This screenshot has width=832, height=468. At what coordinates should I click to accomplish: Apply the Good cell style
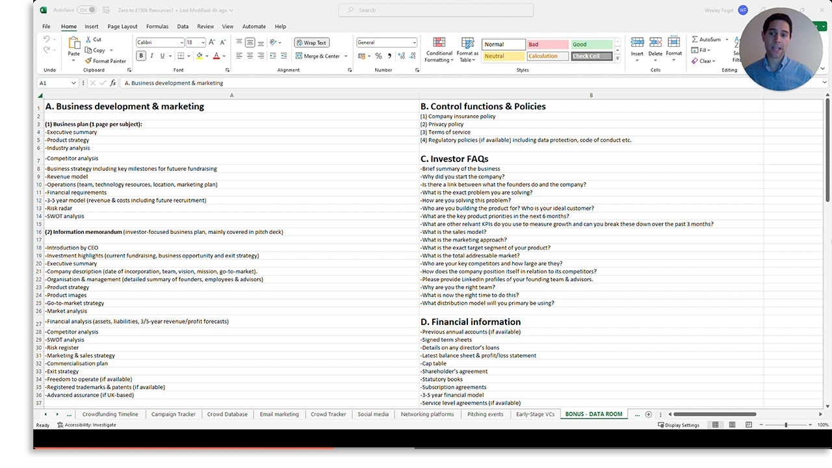click(591, 44)
